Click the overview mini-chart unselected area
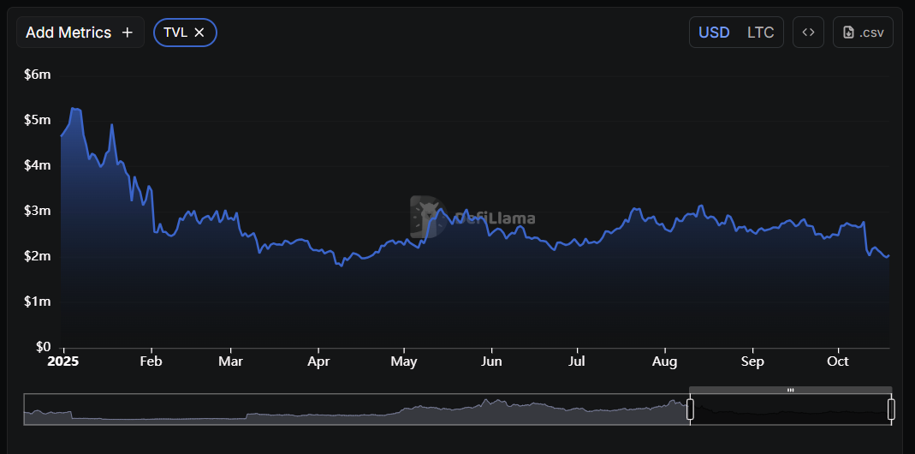The height and width of the screenshot is (454, 915). pos(356,409)
